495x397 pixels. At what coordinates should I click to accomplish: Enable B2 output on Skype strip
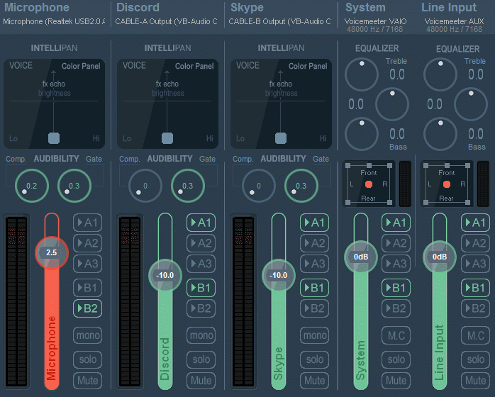314,308
